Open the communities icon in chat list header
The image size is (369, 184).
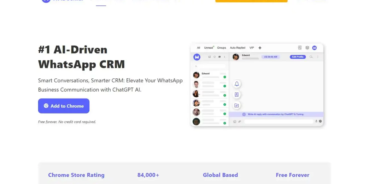[x=210, y=57]
